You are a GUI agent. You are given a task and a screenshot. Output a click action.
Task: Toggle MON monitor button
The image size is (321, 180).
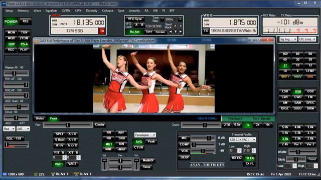point(11,32)
